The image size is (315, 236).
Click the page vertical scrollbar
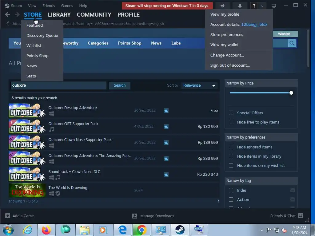[308, 48]
